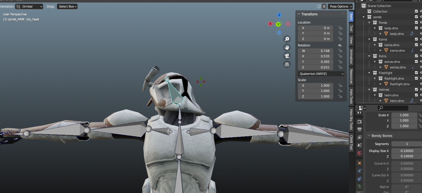The width and height of the screenshot is (422, 193).
Task: Open the Select Box drag dropdown
Action: click(67, 6)
